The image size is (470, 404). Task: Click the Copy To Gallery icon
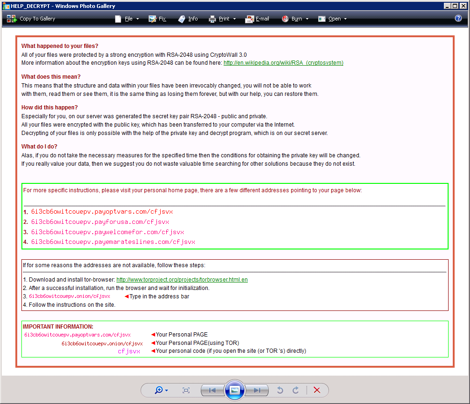coord(11,19)
